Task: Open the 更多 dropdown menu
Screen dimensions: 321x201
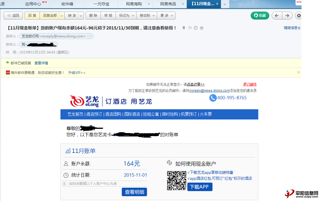Action: point(166,16)
